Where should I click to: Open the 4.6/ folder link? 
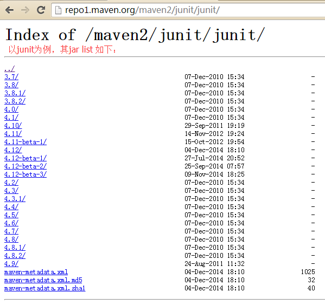tap(11, 223)
